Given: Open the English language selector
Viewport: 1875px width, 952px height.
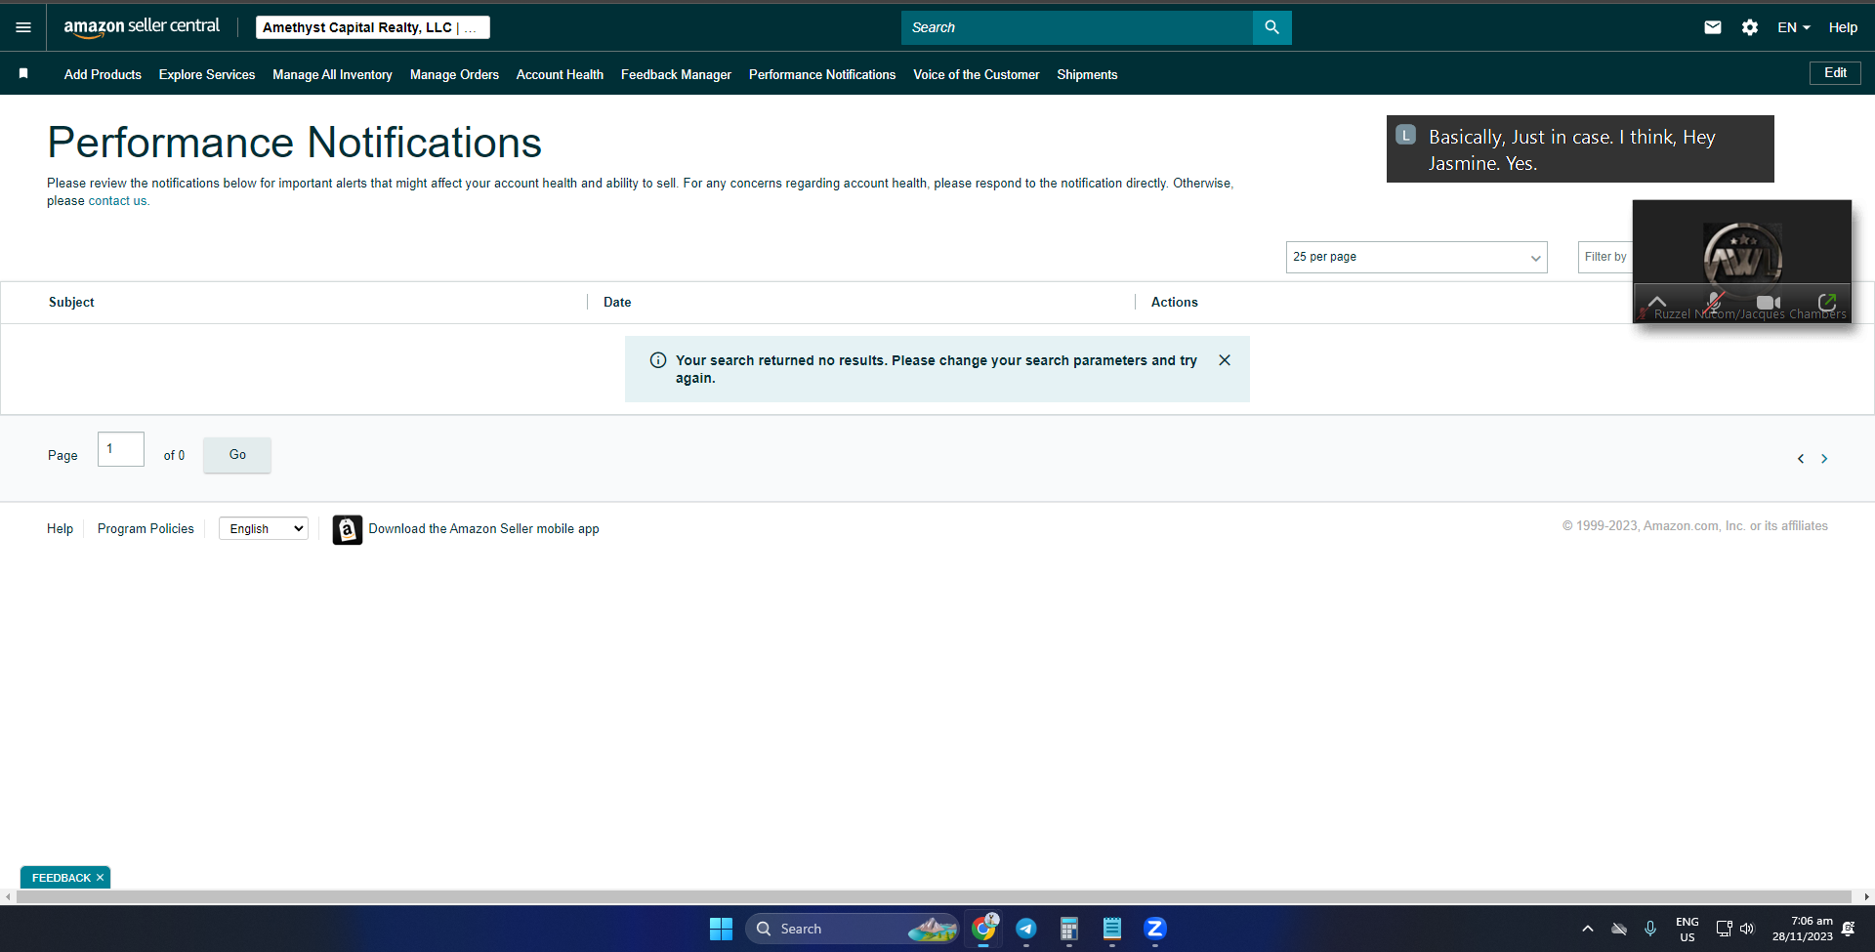Looking at the screenshot, I should (x=264, y=528).
